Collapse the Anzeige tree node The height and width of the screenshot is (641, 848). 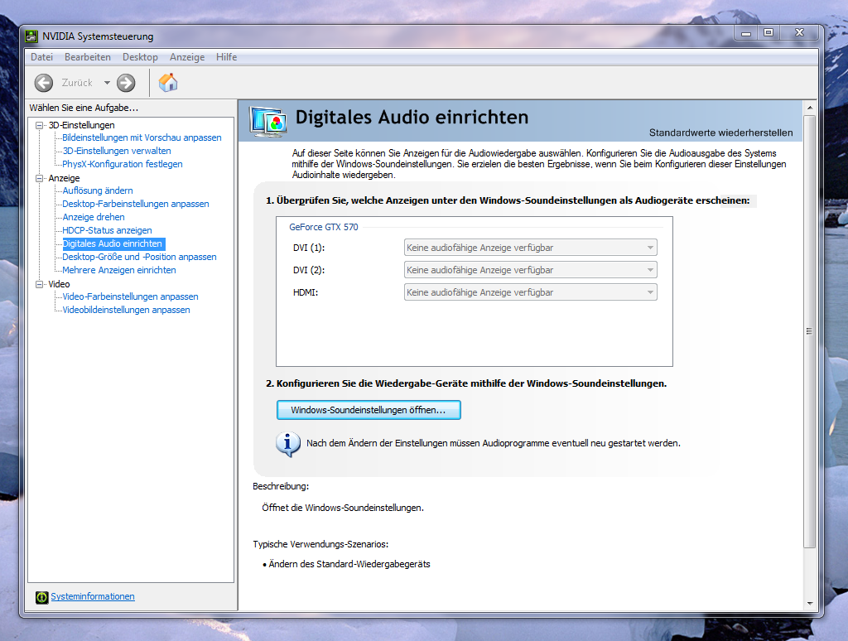39,179
